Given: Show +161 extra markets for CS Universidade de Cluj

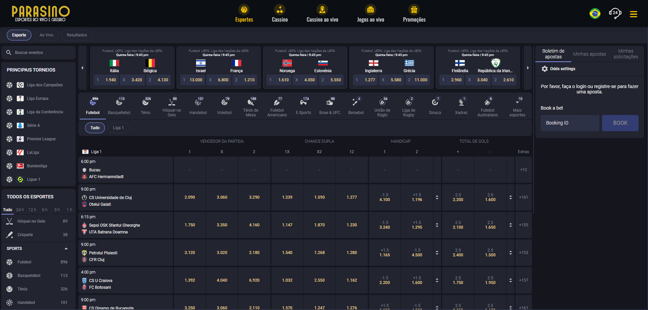Looking at the screenshot, I should pyautogui.click(x=523, y=197).
